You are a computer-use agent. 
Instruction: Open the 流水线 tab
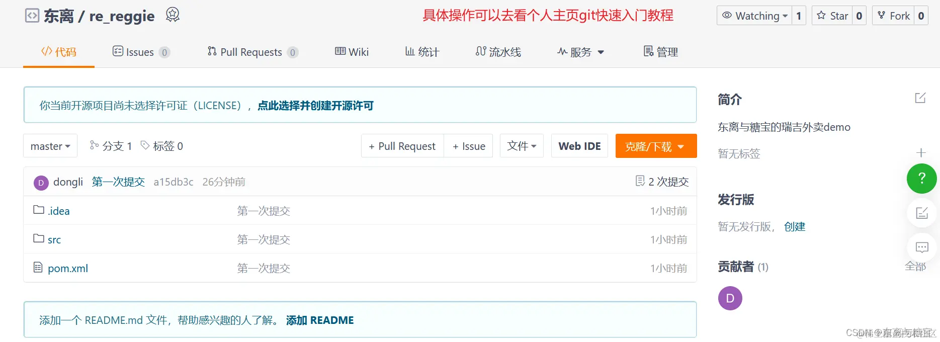click(498, 52)
